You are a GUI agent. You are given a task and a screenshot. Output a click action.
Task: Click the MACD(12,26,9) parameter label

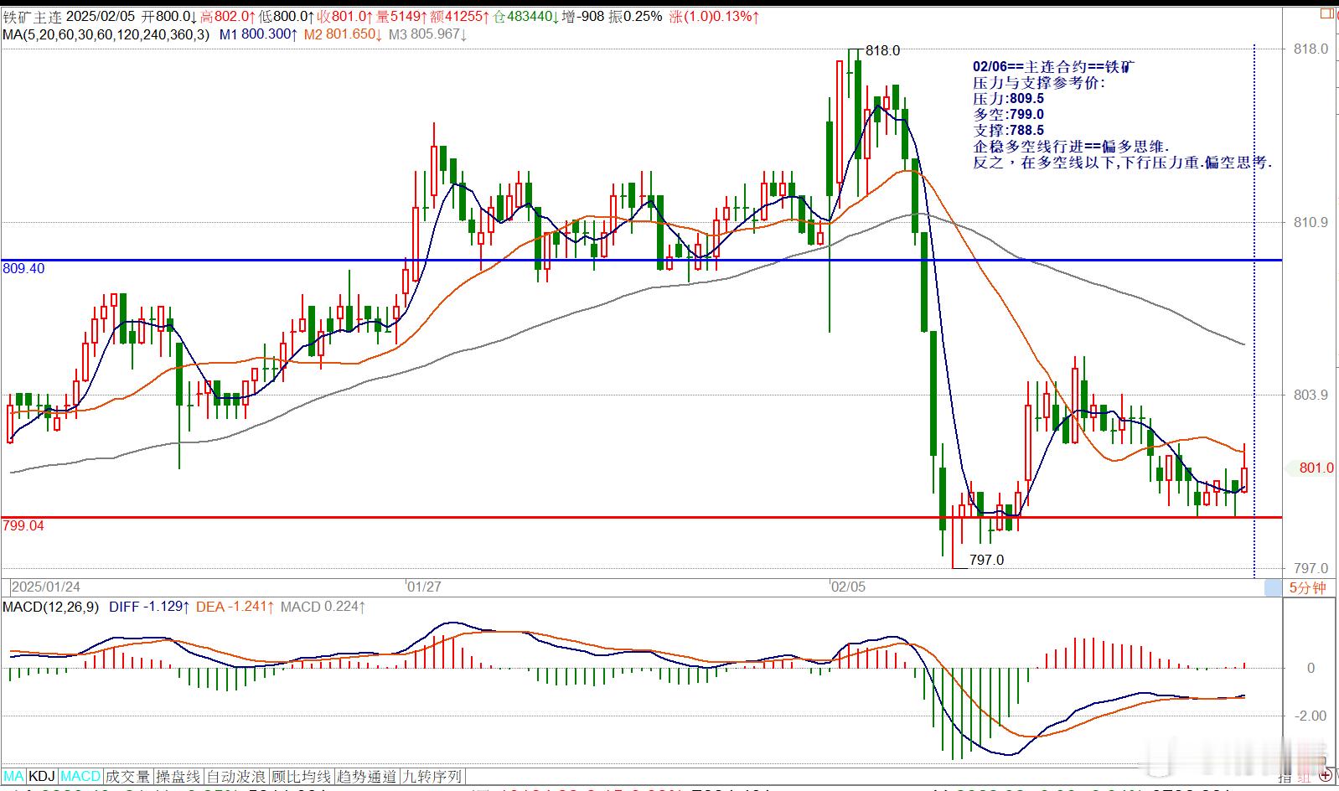coord(52,606)
